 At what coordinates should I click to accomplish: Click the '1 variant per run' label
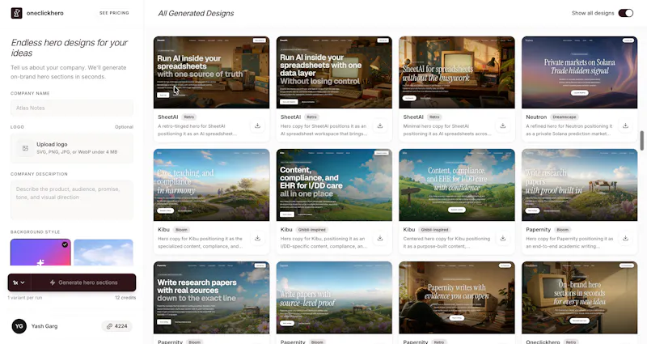coord(25,298)
